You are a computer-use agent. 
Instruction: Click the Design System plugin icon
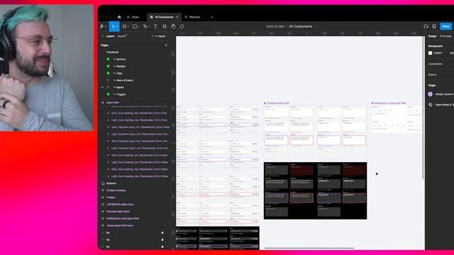431,94
